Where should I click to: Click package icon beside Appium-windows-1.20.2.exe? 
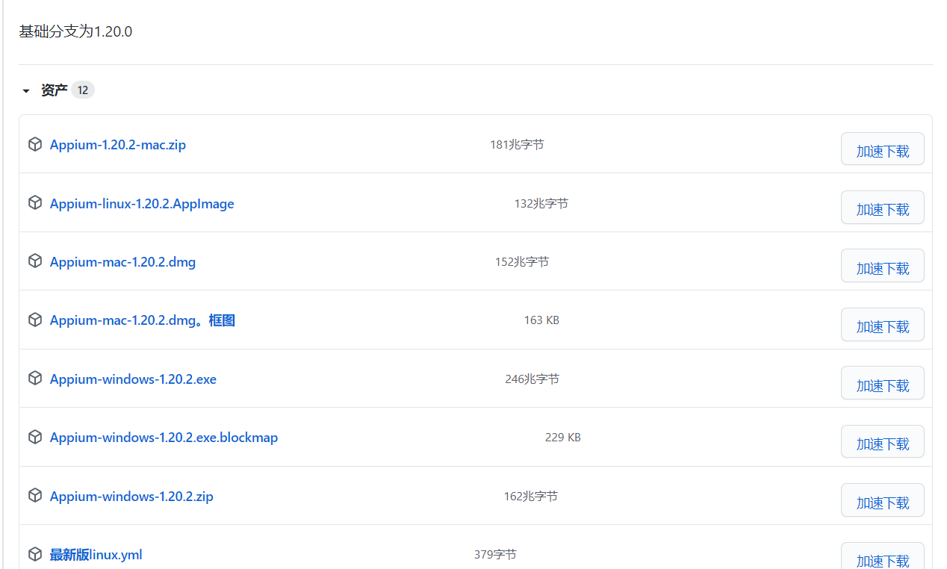(34, 379)
